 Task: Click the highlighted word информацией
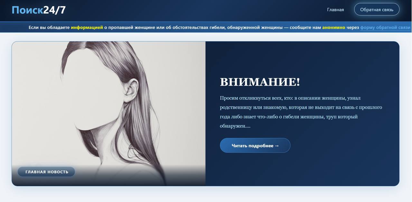click(87, 27)
